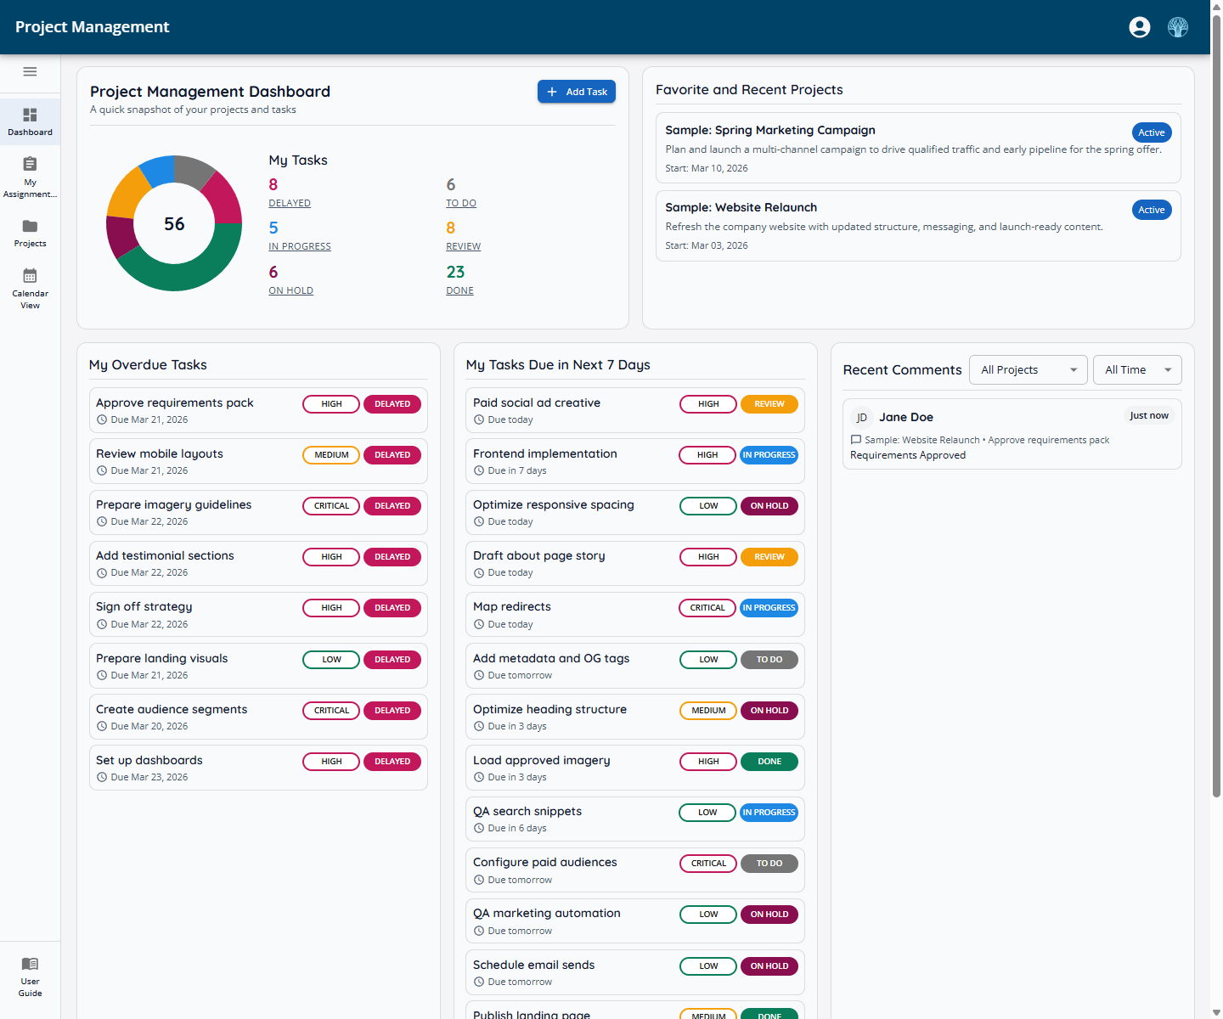Open Review mobile layouts task
Screen dimensions: 1223x1019
click(258, 461)
